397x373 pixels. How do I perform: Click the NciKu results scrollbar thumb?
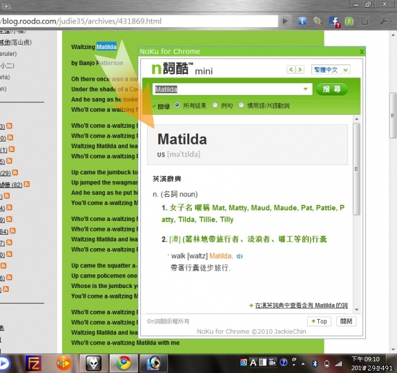tap(357, 169)
